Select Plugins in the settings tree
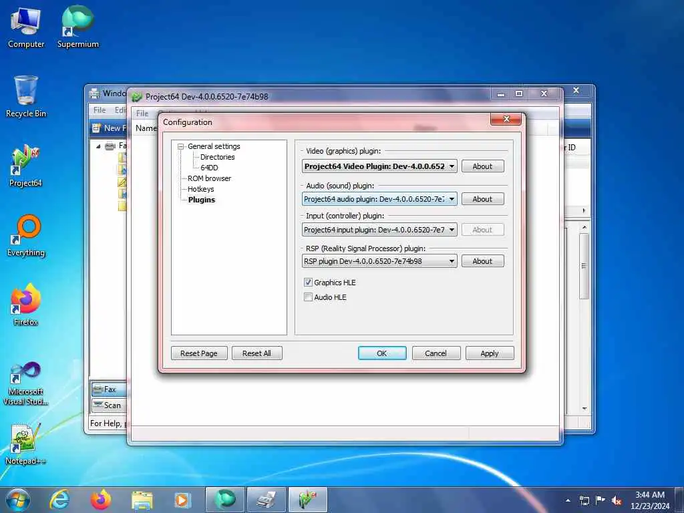This screenshot has height=513, width=684. pos(202,200)
